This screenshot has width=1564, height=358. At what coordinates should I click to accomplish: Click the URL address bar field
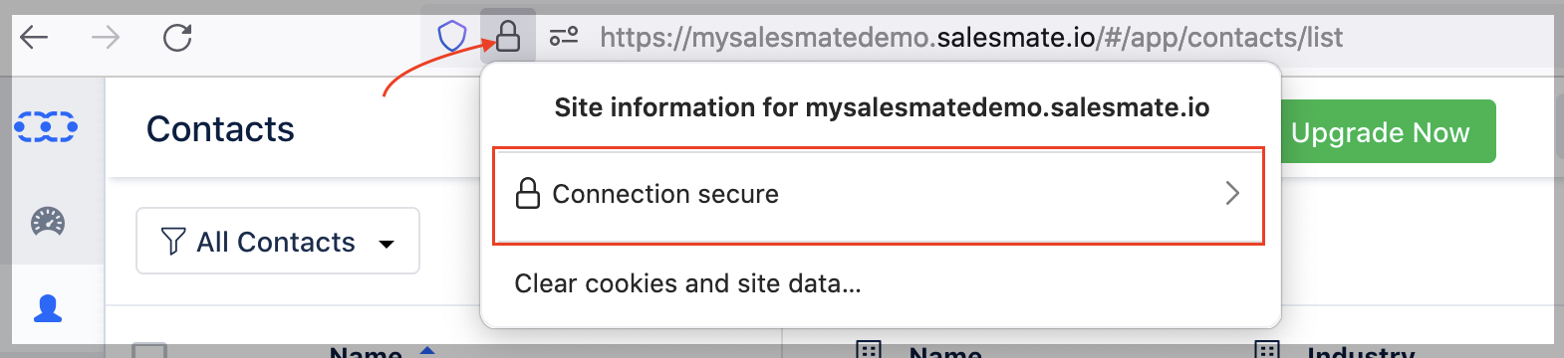point(970,38)
